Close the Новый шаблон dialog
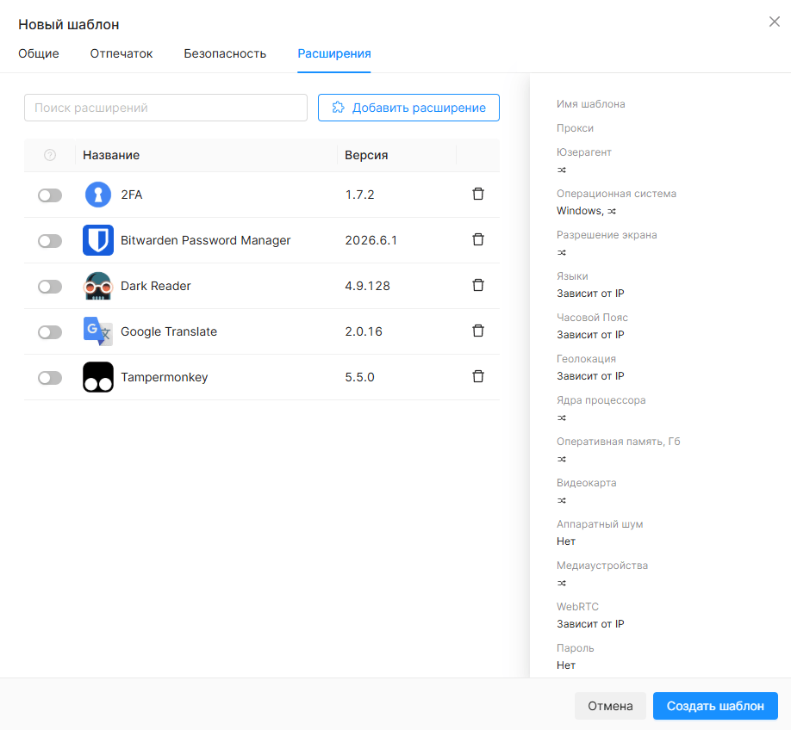The height and width of the screenshot is (730, 791). (x=775, y=22)
